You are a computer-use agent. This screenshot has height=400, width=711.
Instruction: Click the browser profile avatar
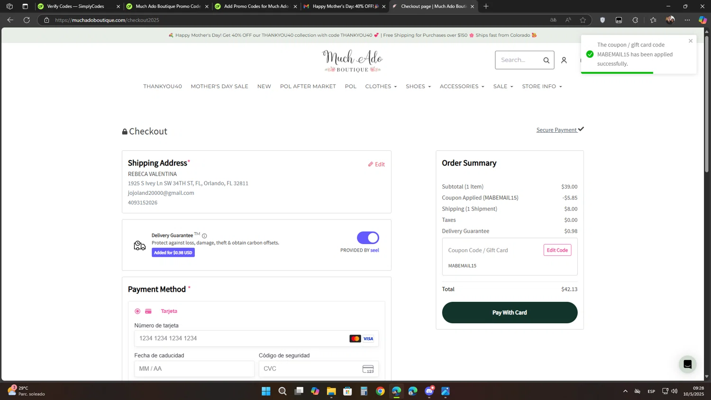(x=670, y=20)
